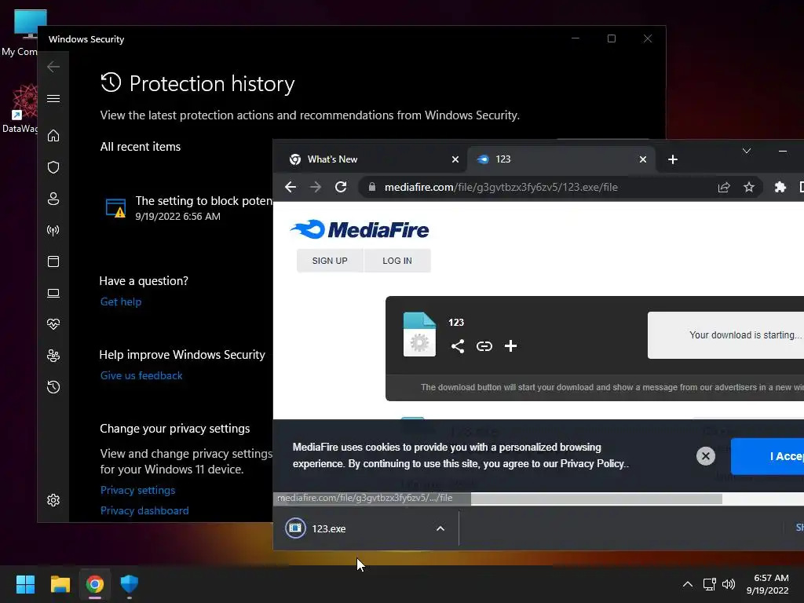Select the My Computer desktop icon
Screen dimensions: 804x603
click(x=20, y=33)
